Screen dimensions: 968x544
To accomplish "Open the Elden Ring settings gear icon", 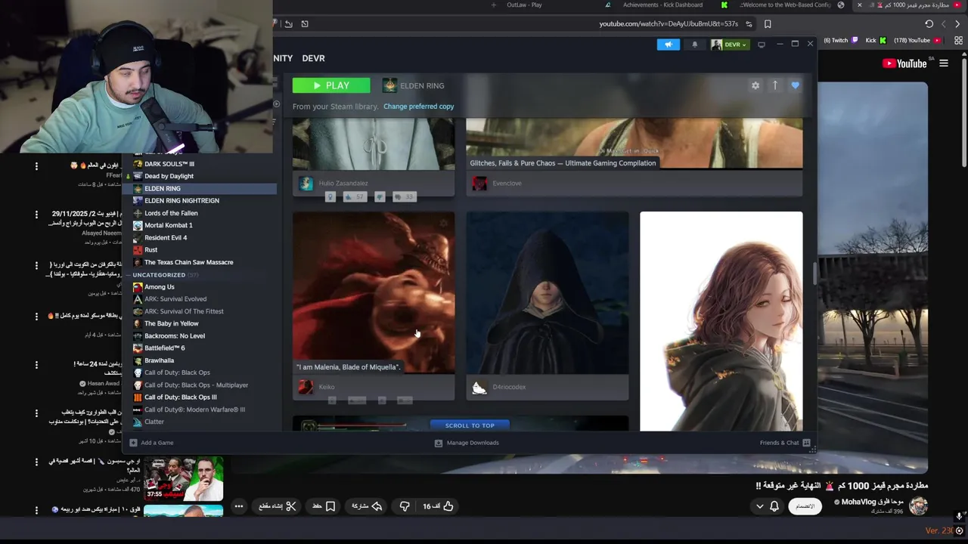I will pyautogui.click(x=755, y=85).
